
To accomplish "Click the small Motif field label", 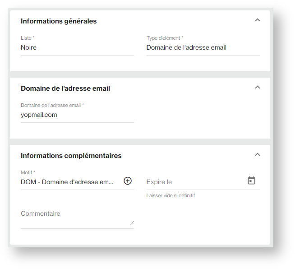I will [28, 172].
